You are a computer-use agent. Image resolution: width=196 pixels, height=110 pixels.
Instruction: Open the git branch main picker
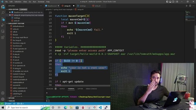8,104
